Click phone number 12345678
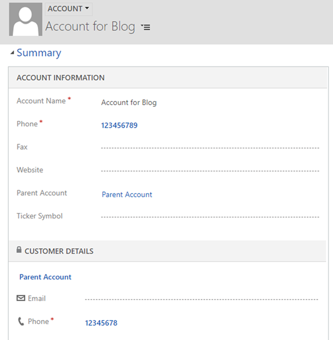333x340 pixels. (x=101, y=323)
